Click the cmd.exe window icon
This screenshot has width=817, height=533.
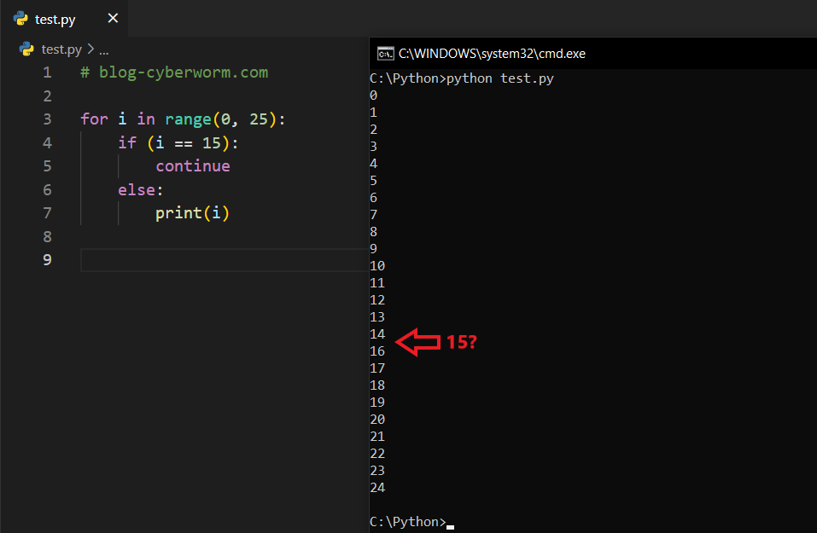coord(385,54)
